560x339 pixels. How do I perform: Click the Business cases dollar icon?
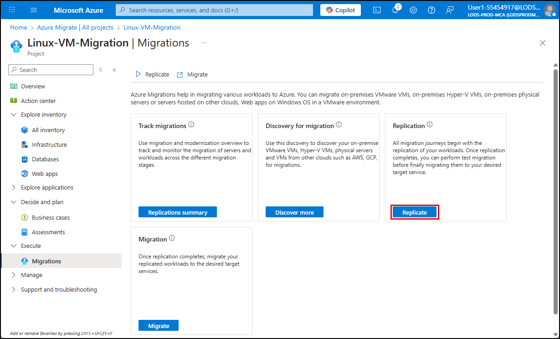25,217
